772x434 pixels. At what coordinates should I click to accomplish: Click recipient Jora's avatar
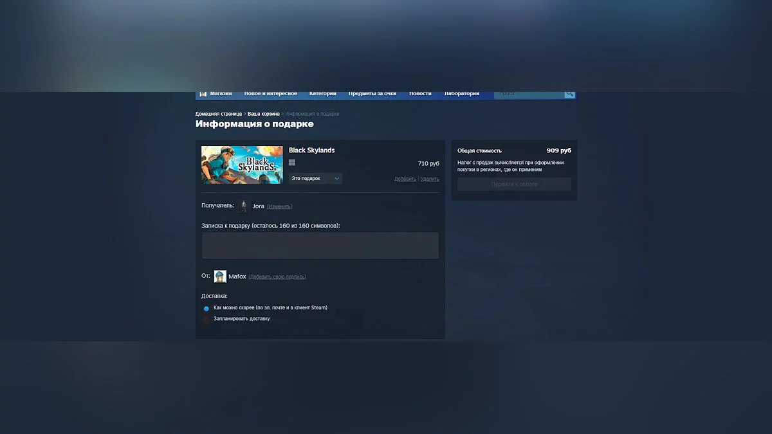click(244, 206)
